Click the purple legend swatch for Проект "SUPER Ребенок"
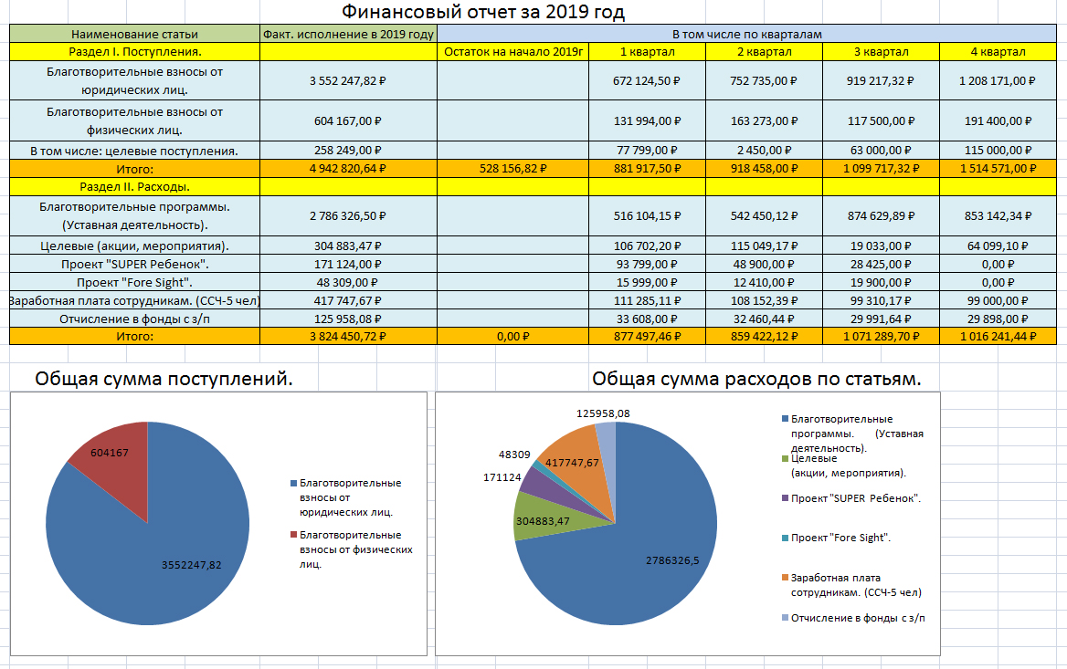This screenshot has height=669, width=1067. tap(785, 499)
